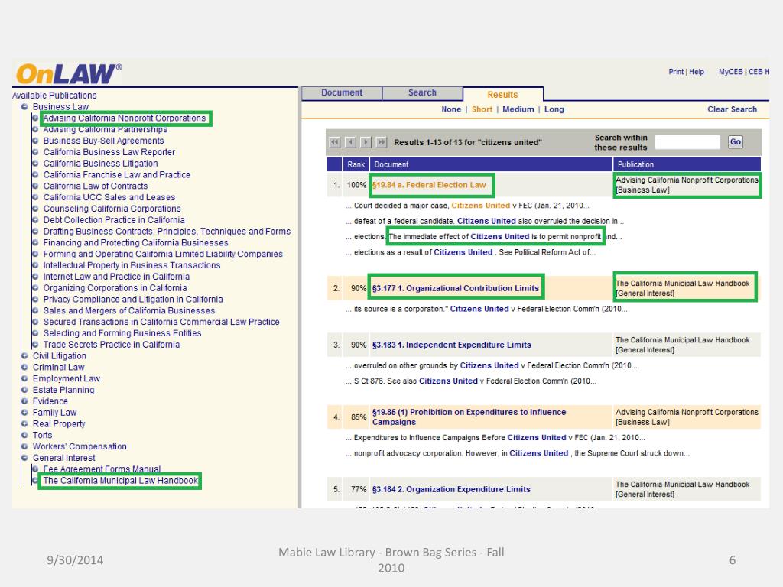The width and height of the screenshot is (783, 587).
Task: Go to first results page icon
Action: pos(335,142)
